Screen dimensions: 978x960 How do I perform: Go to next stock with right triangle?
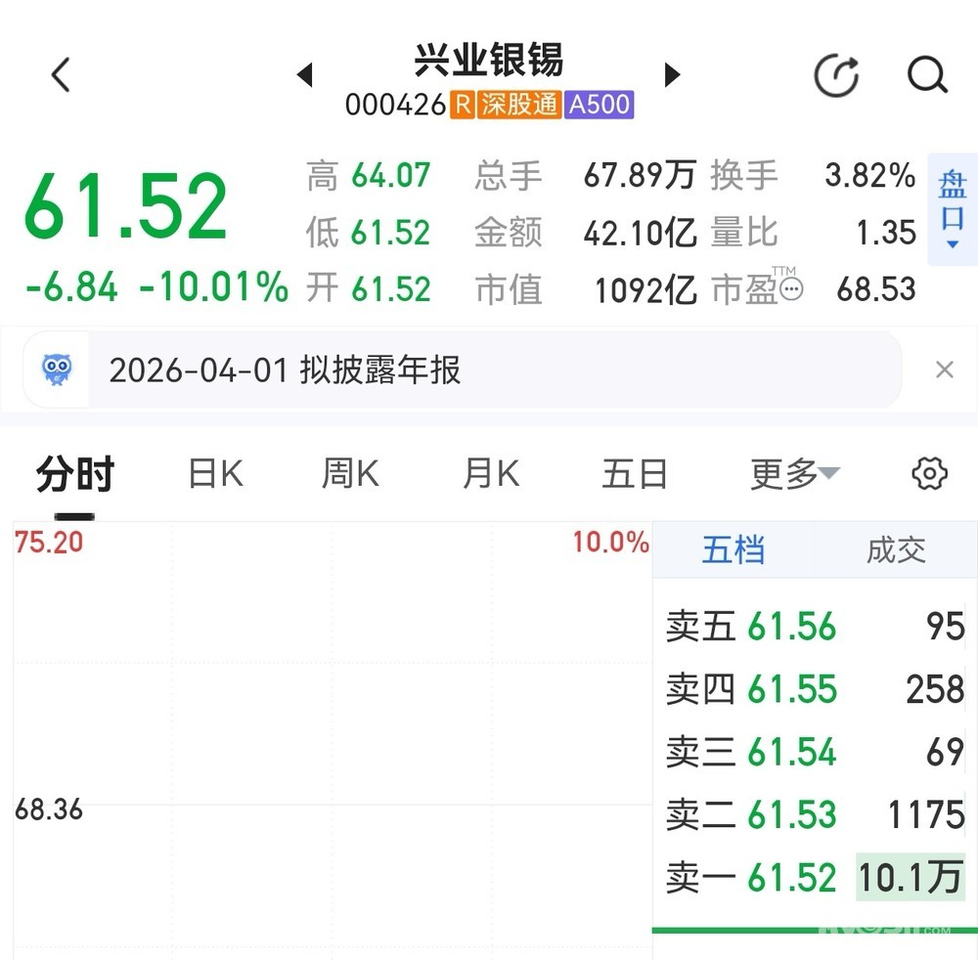click(672, 74)
